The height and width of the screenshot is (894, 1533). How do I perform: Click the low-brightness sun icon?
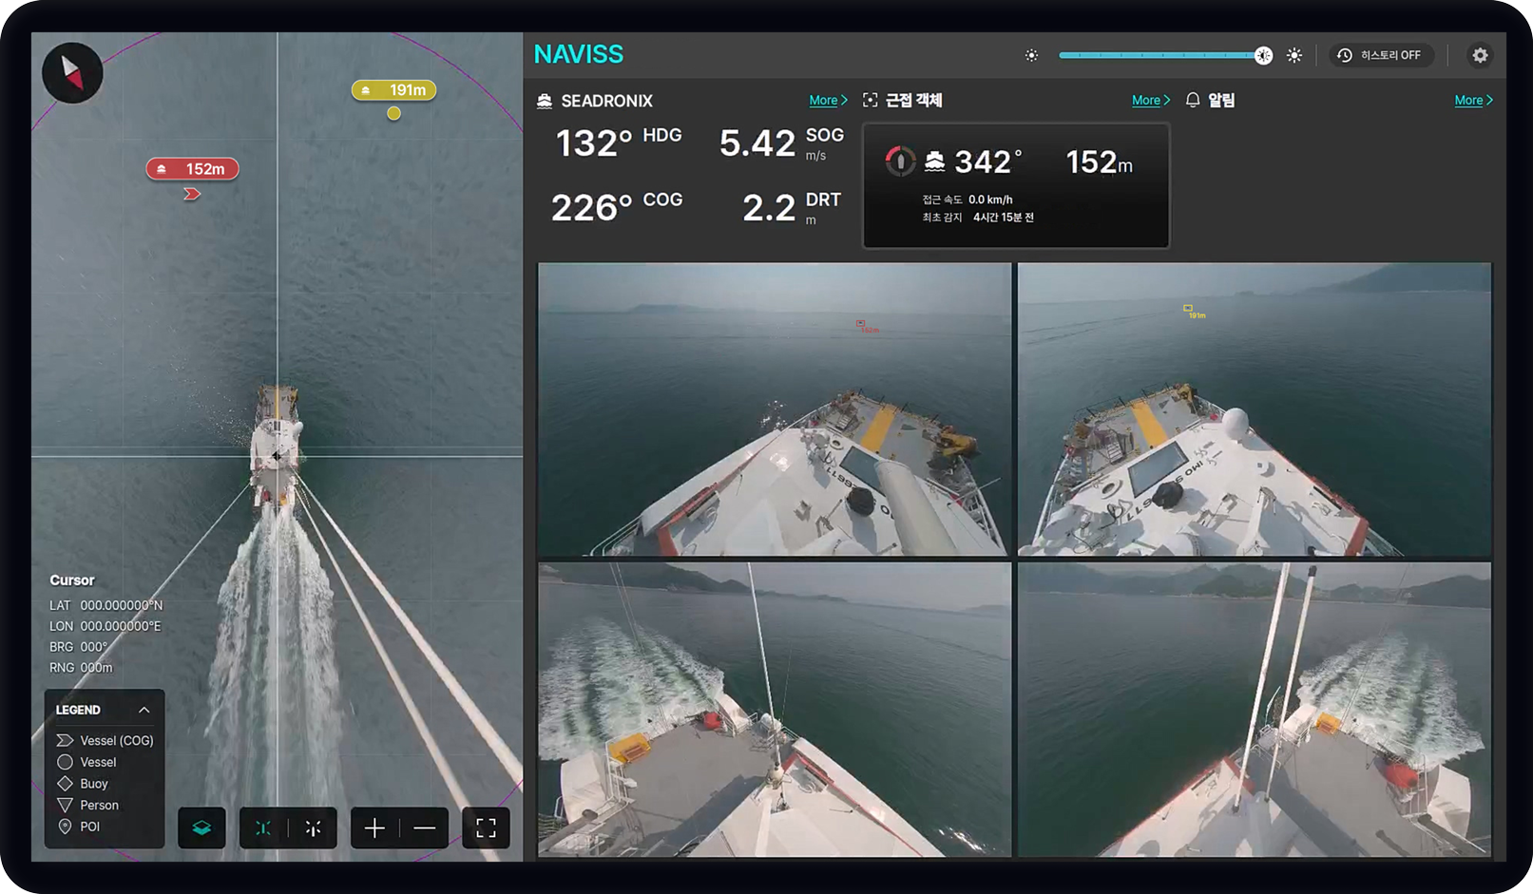pyautogui.click(x=1031, y=56)
